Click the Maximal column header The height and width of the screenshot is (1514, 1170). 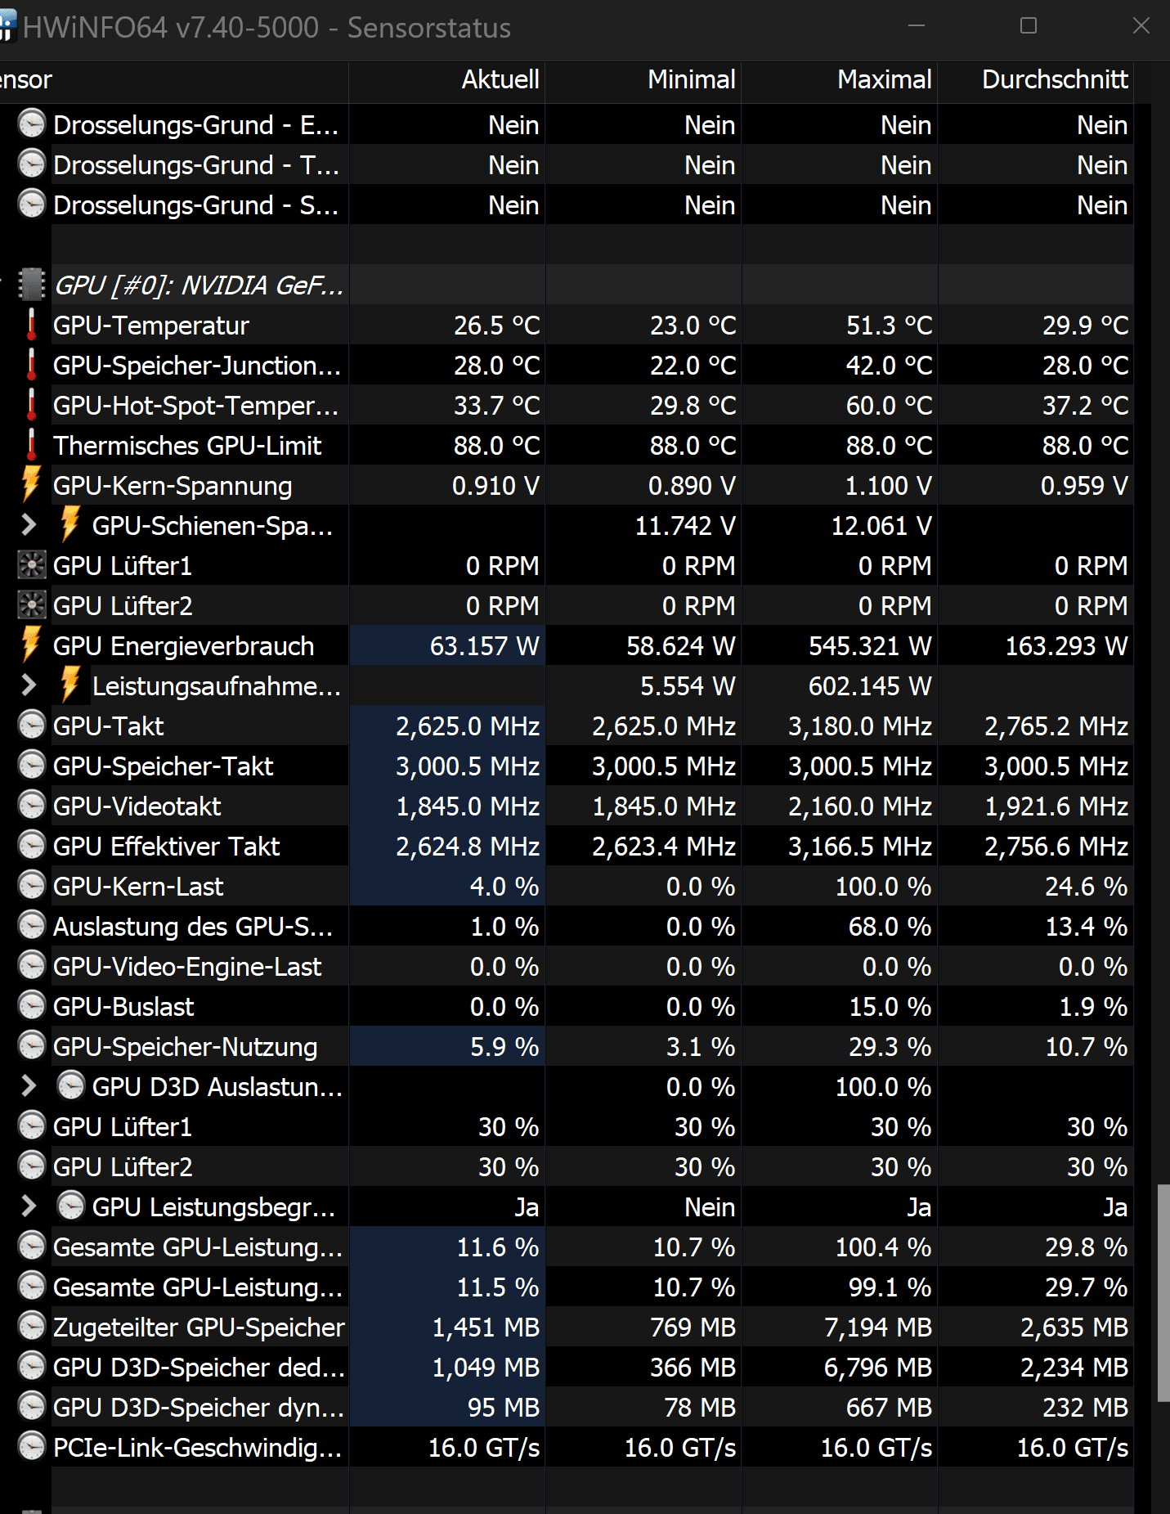click(x=840, y=81)
